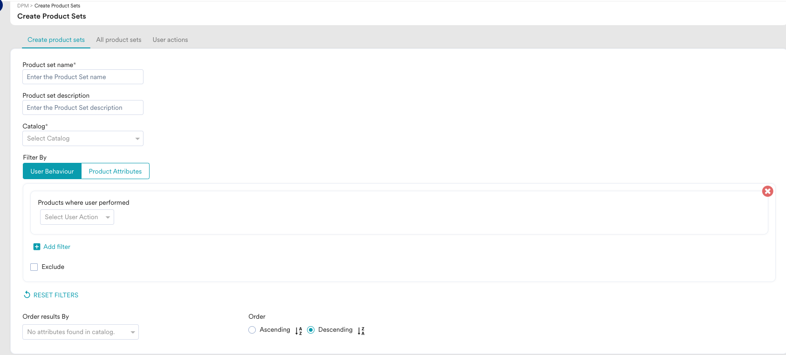Focus the Product set description field
Image resolution: width=786 pixels, height=355 pixels.
pos(83,107)
